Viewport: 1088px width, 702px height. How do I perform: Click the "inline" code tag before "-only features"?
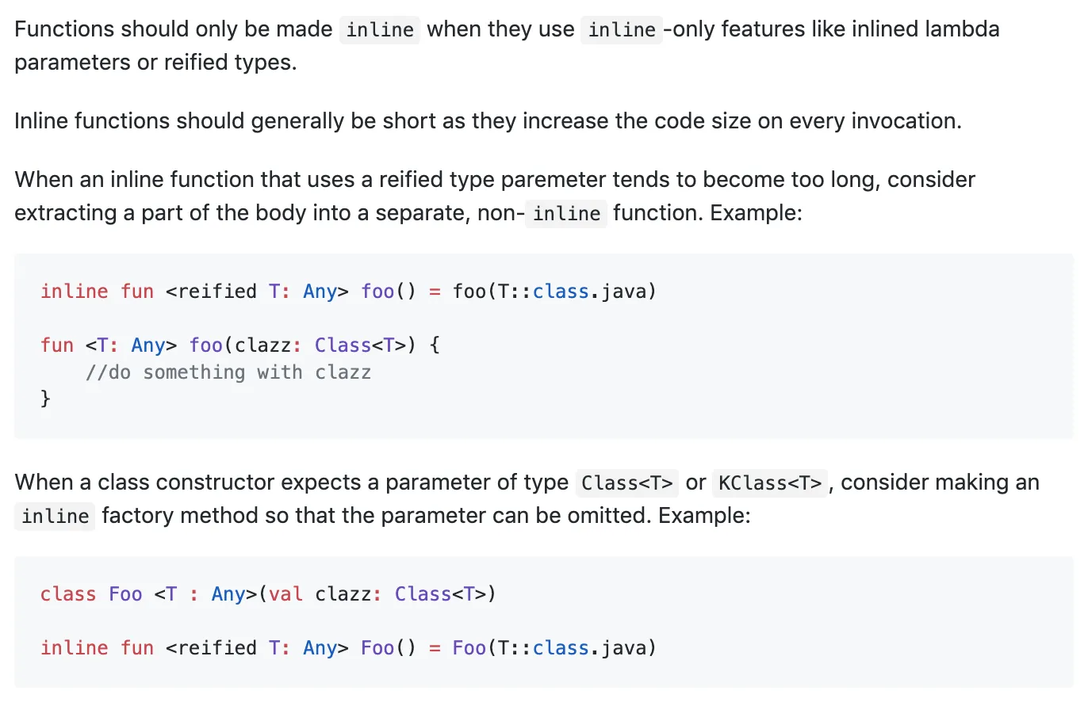pyautogui.click(x=622, y=30)
